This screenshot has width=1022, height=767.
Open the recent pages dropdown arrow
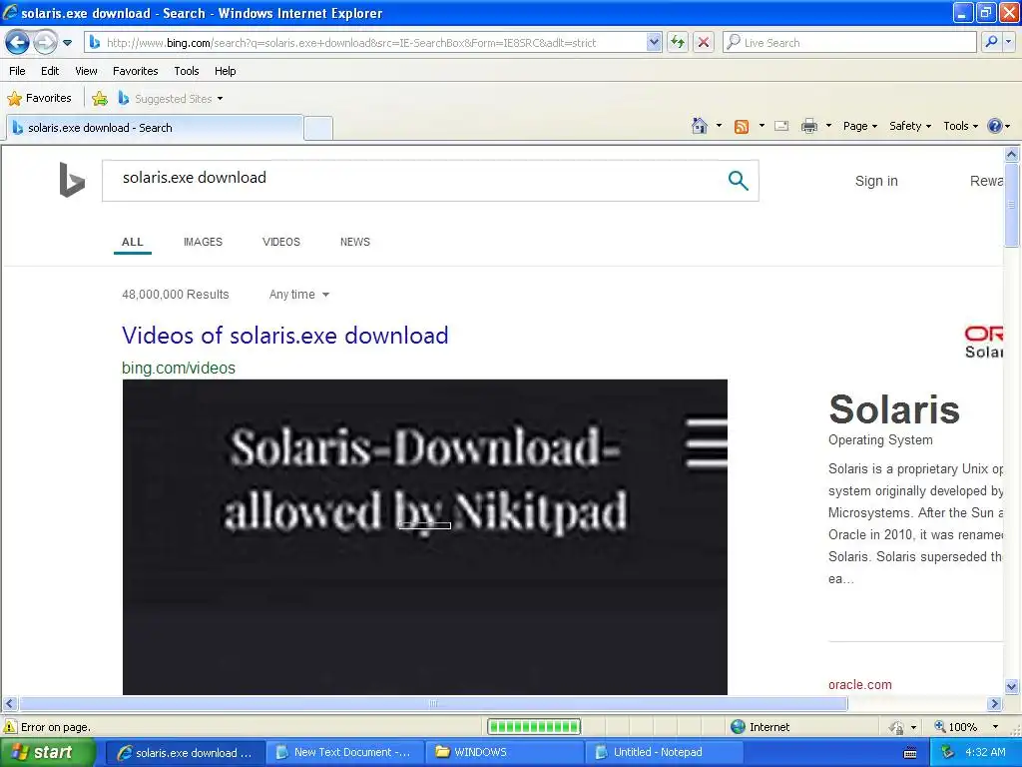(x=67, y=43)
